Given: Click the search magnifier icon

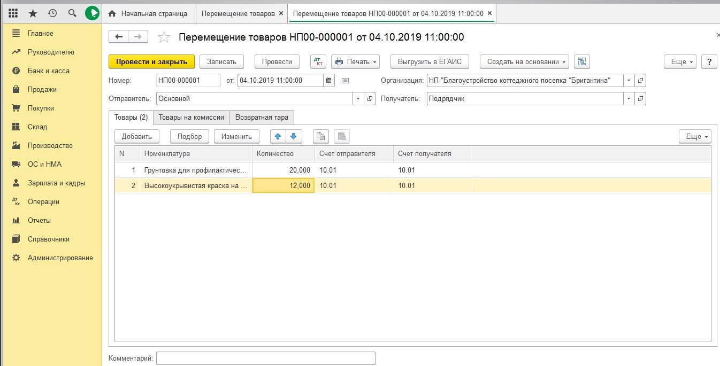Looking at the screenshot, I should (72, 13).
